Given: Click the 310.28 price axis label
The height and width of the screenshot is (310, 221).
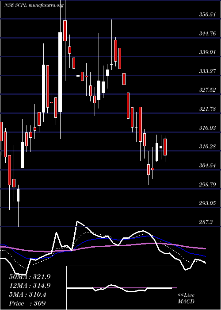Looking at the screenshot, I should tap(207, 147).
